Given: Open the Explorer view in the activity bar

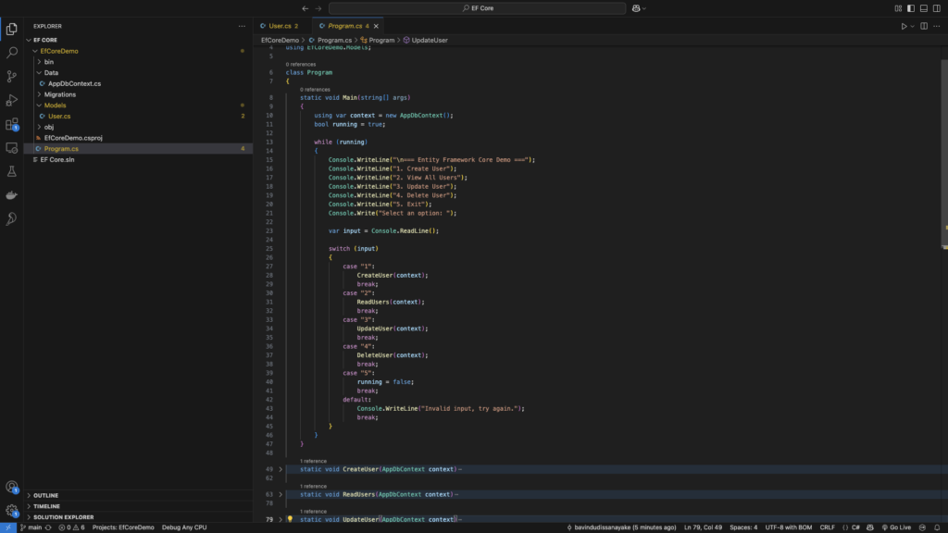Looking at the screenshot, I should pos(11,29).
